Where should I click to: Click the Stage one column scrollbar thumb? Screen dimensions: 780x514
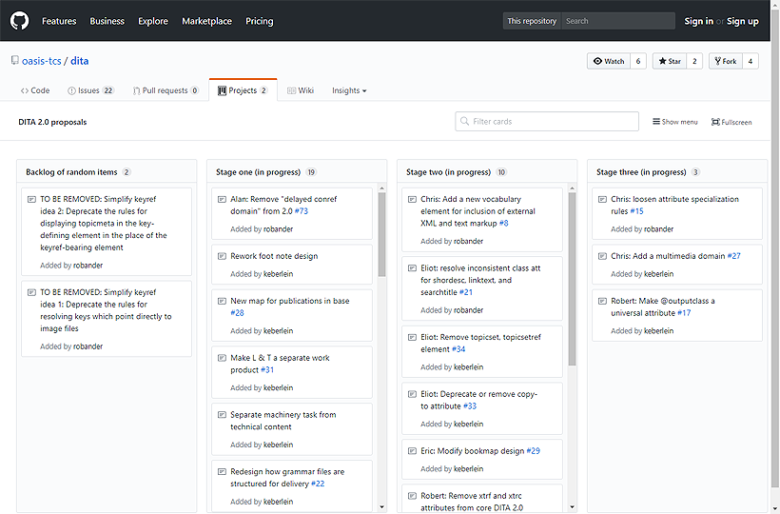[x=382, y=234]
